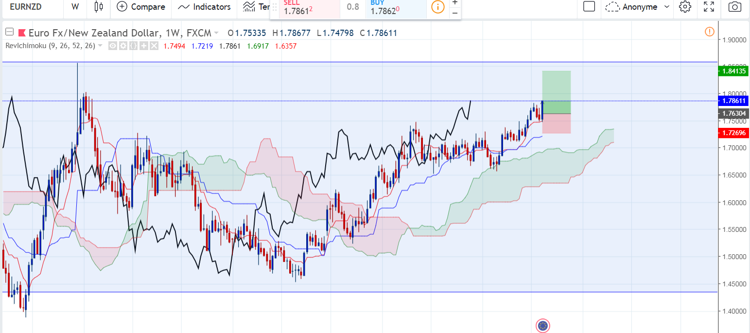The width and height of the screenshot is (750, 333).
Task: Click the green 1.84135 target price label
Action: pyautogui.click(x=733, y=71)
